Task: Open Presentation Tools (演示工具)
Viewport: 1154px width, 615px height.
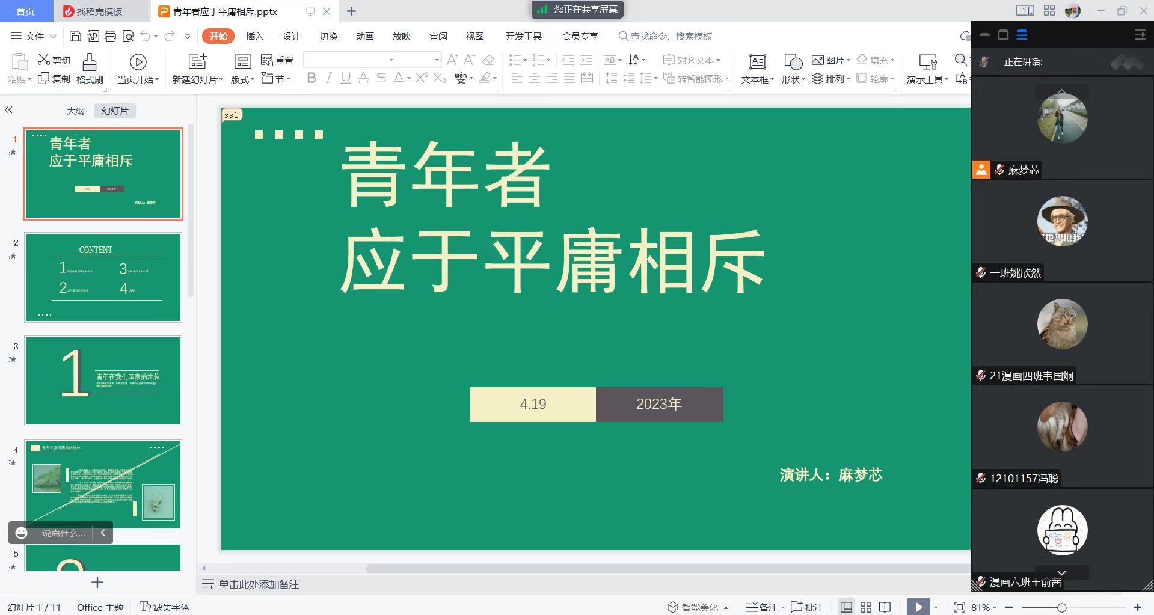Action: coord(927,69)
